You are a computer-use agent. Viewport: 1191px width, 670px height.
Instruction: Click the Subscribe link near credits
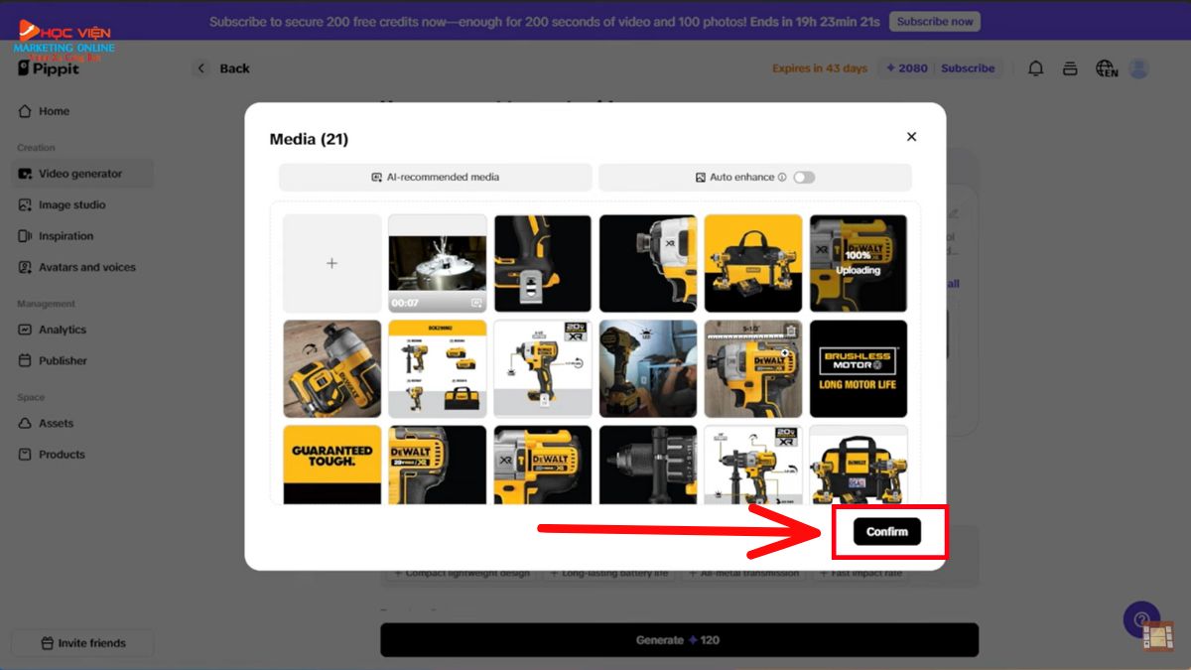tap(968, 68)
